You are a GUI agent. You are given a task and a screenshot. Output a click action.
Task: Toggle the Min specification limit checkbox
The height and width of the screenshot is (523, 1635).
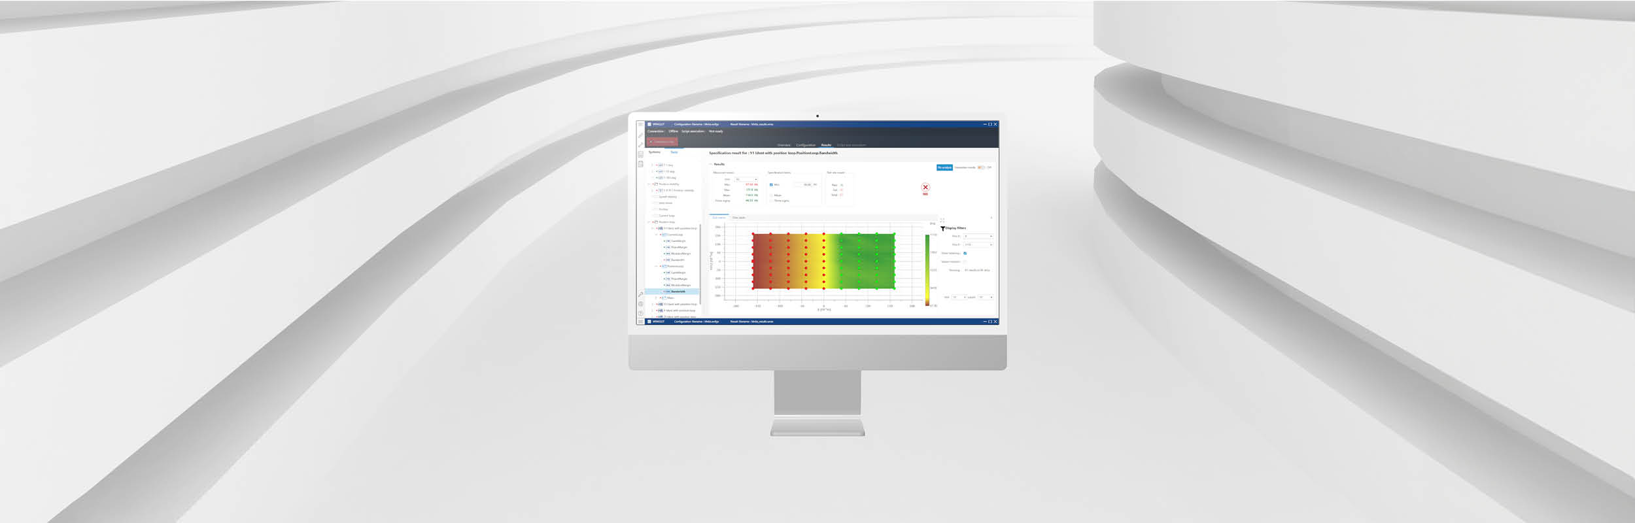(x=771, y=185)
